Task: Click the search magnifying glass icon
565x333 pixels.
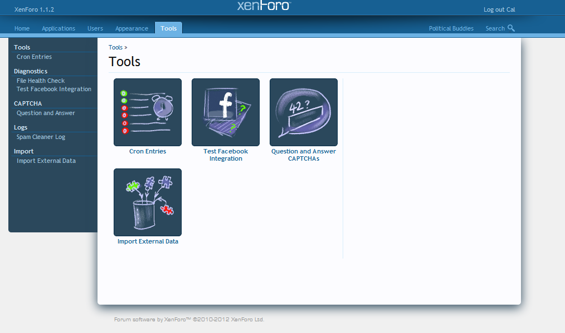Action: tap(511, 28)
